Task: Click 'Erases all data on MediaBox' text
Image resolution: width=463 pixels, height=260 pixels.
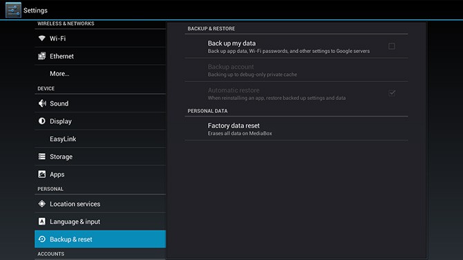Action: coord(240,133)
